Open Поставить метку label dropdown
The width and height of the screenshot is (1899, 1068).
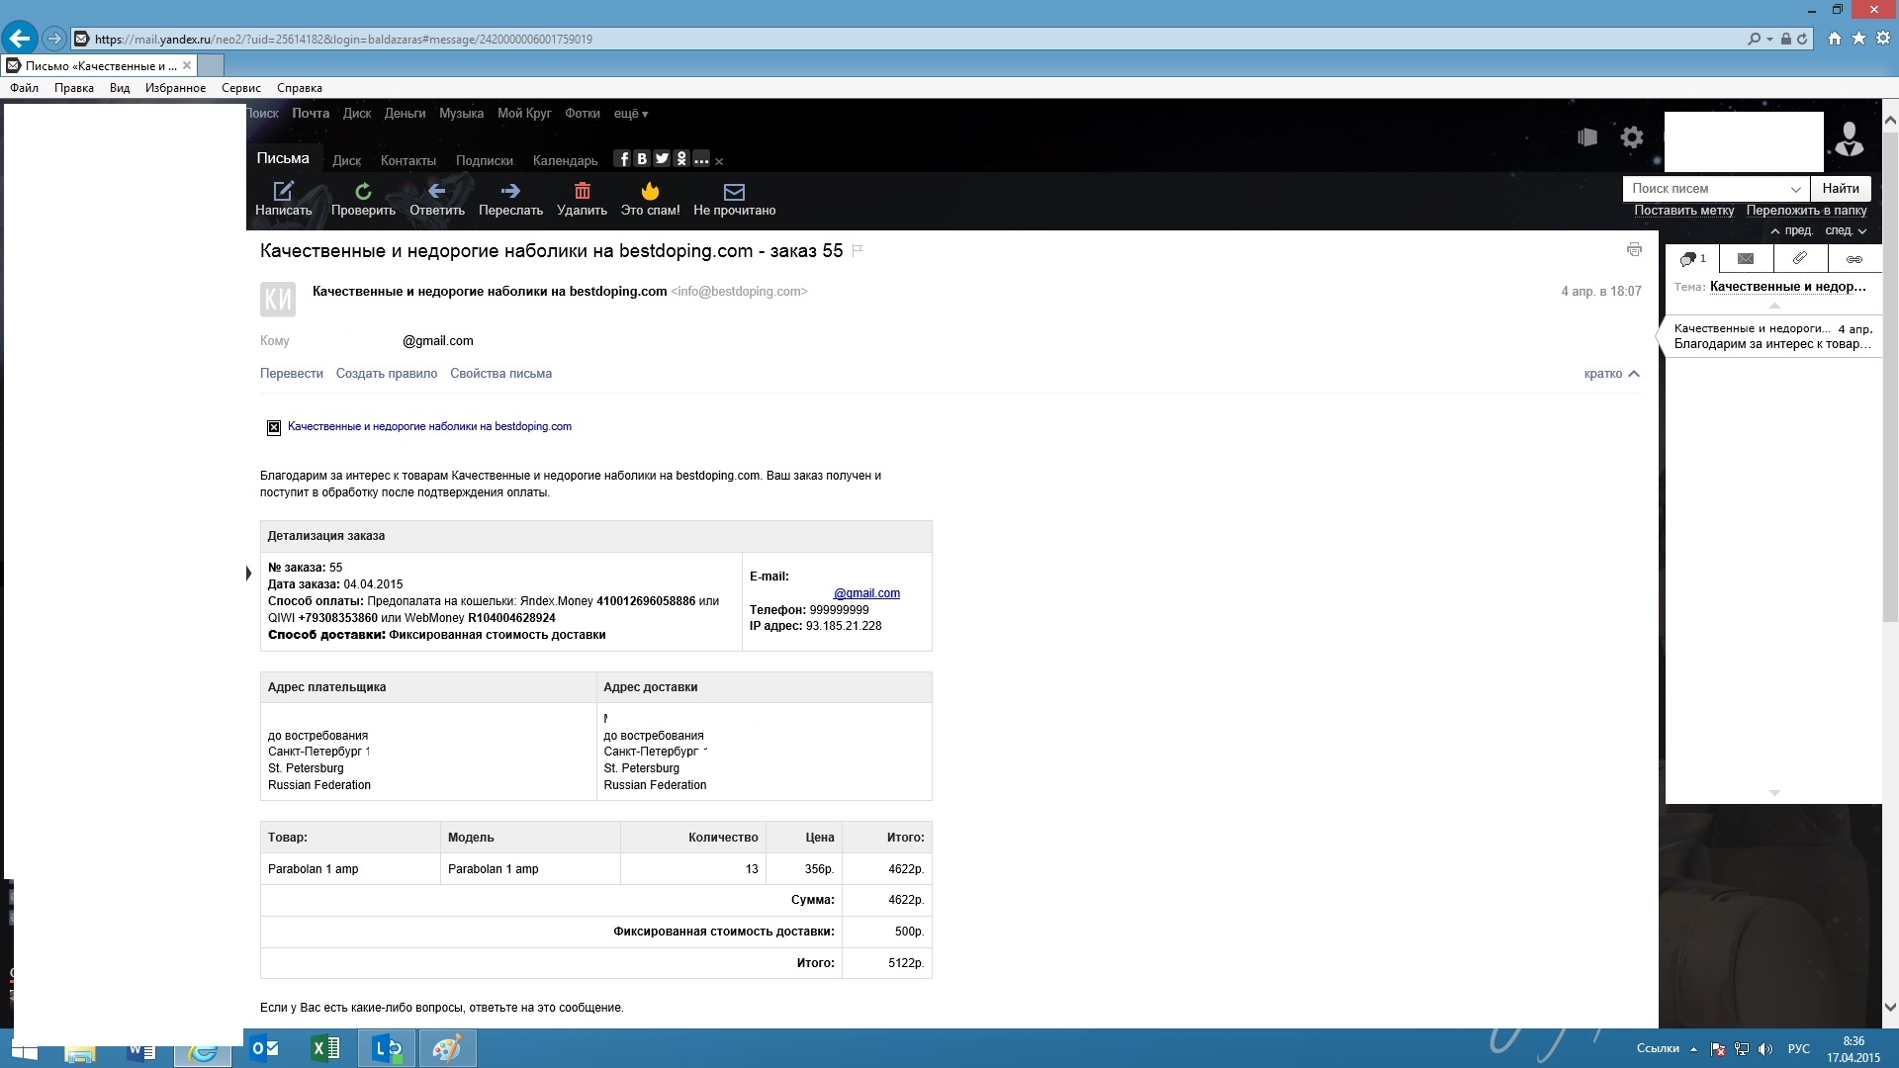pos(1683,211)
